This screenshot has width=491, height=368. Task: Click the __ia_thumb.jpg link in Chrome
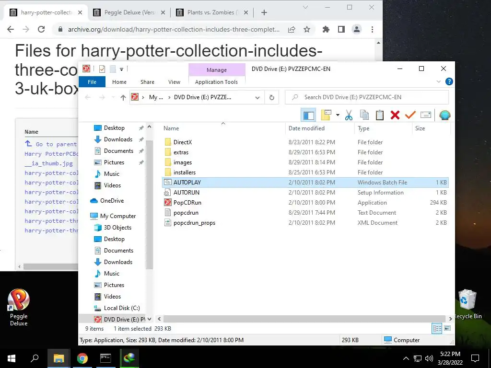click(x=48, y=163)
